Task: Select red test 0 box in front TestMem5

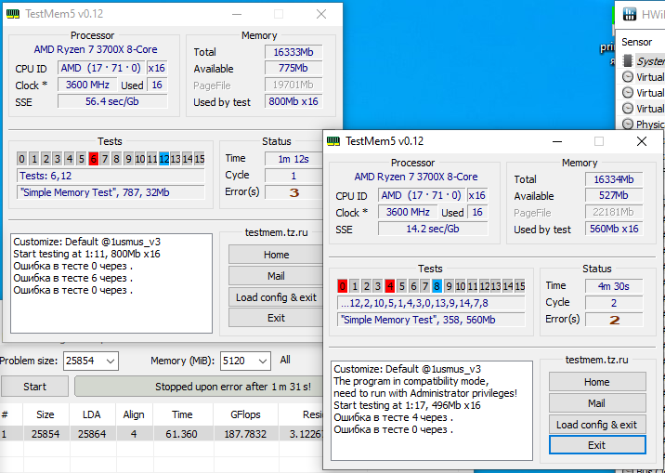Action: 343,286
